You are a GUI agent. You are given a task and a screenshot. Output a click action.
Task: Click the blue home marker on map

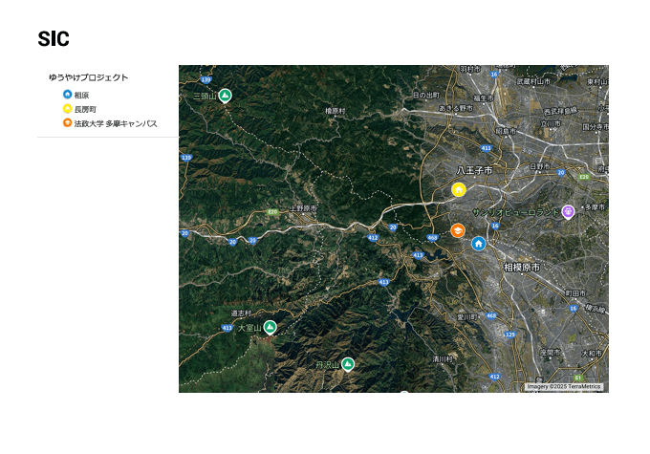(479, 244)
